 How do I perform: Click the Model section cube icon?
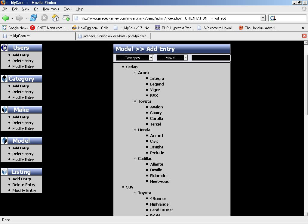(x=4, y=141)
